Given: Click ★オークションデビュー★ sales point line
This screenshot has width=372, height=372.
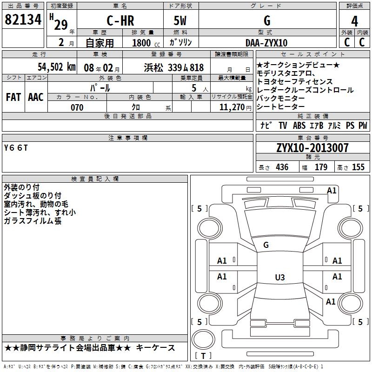Looking at the screenshot, I should click(298, 65).
